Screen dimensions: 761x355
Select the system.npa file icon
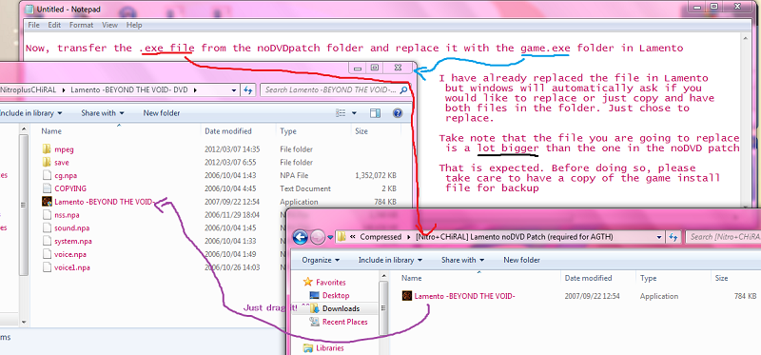[x=47, y=241]
